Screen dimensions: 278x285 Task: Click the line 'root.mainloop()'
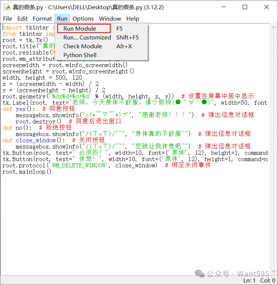(27, 172)
